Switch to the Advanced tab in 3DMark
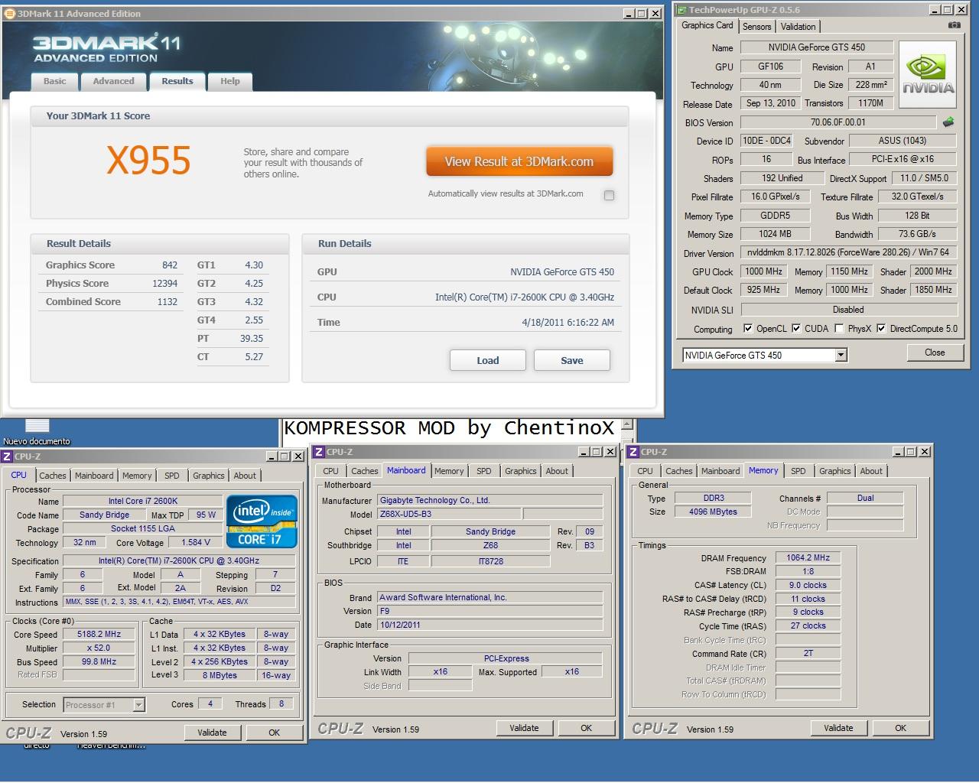979x783 pixels. pos(113,81)
